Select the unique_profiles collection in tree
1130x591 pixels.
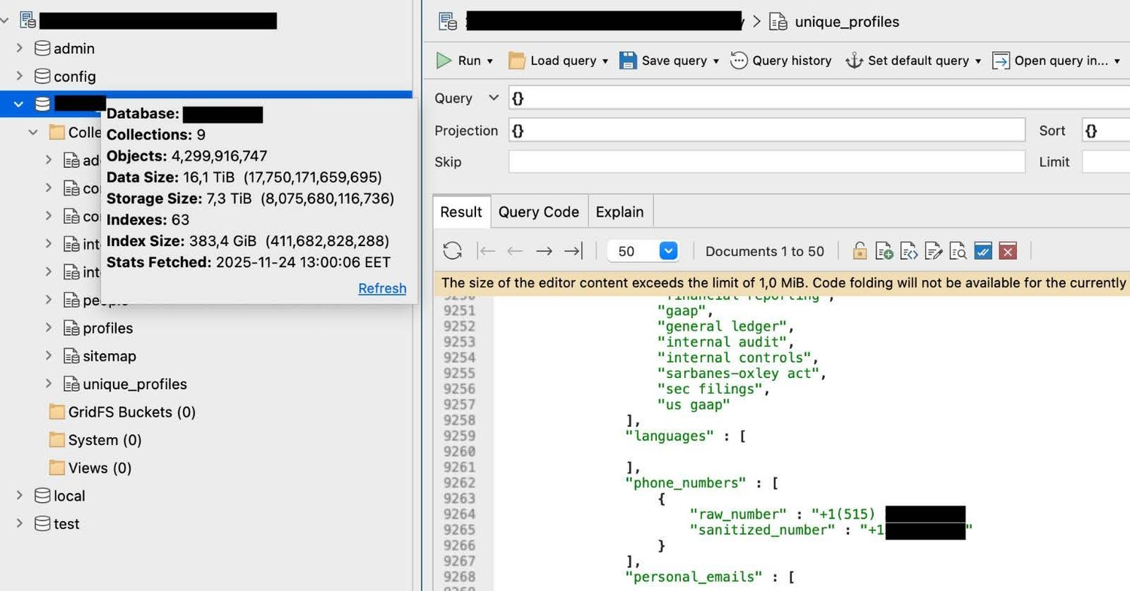click(134, 384)
